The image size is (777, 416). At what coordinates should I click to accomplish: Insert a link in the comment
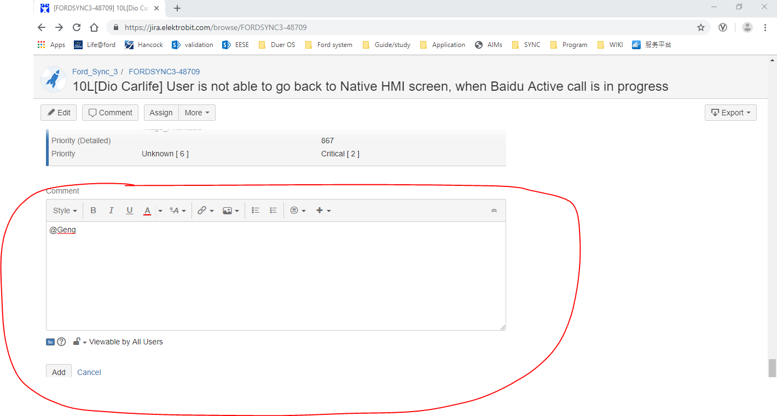(203, 210)
